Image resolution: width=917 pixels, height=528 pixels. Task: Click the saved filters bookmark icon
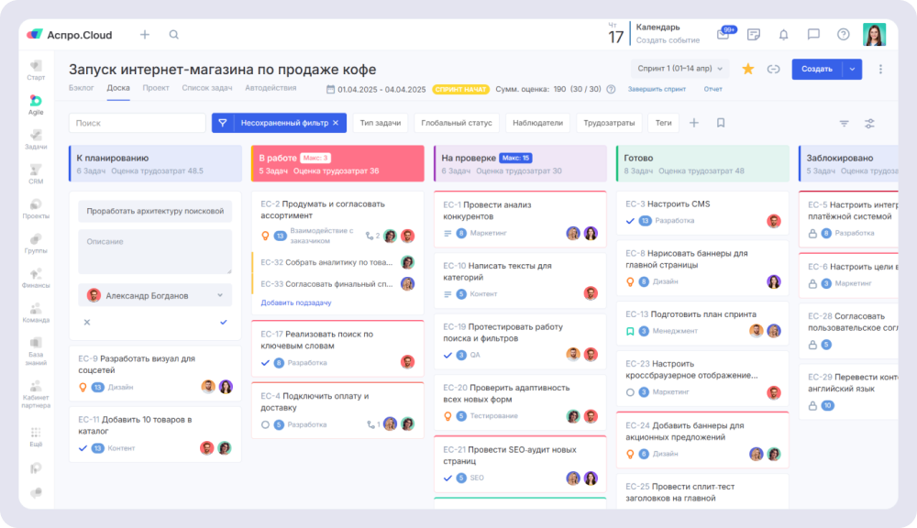coord(721,123)
